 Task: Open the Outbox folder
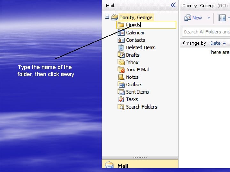[134, 84]
